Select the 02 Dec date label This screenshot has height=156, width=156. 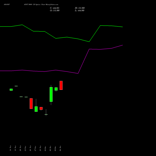(50, 148)
